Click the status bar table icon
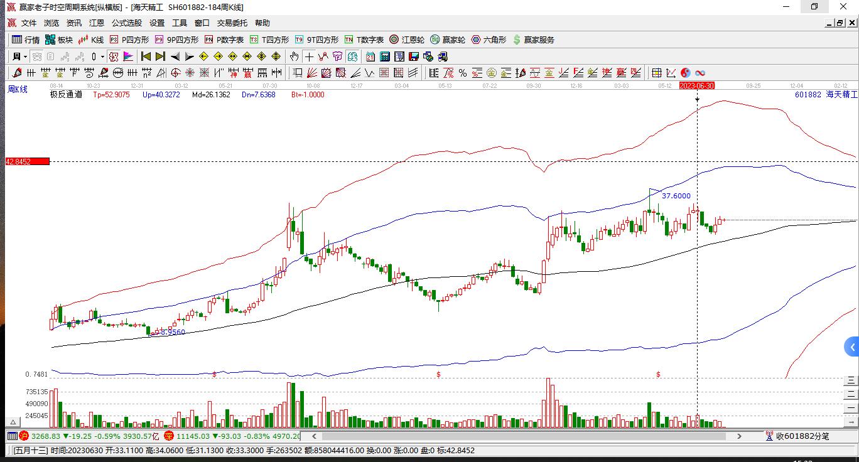Viewport: 859px width, 462px height. pyautogui.click(x=11, y=436)
